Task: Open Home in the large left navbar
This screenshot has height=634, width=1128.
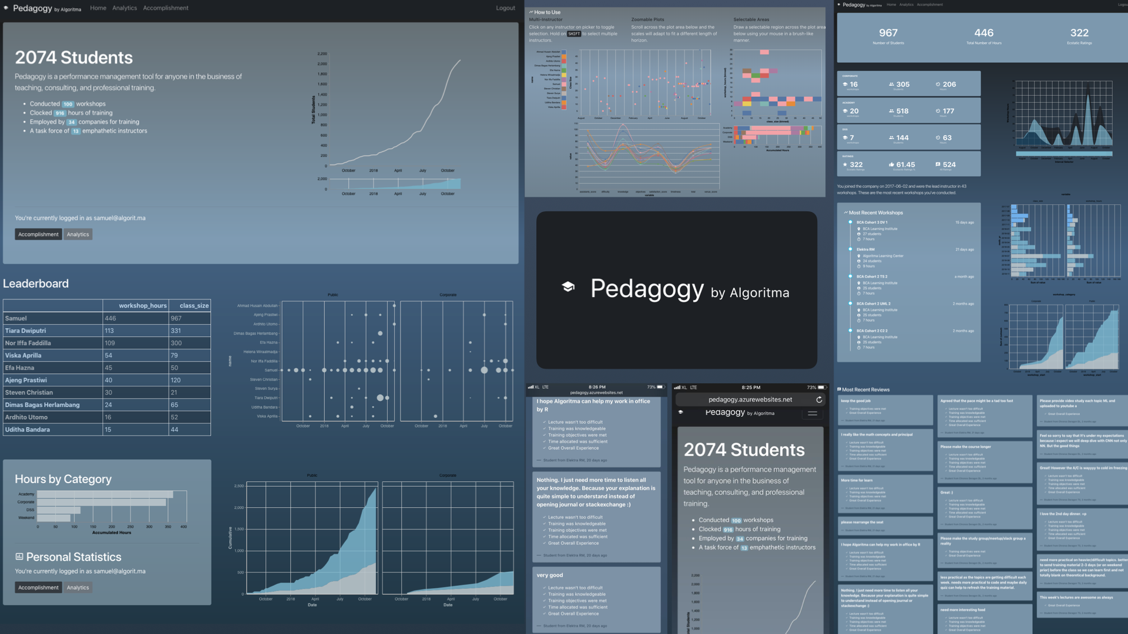Action: pos(98,8)
